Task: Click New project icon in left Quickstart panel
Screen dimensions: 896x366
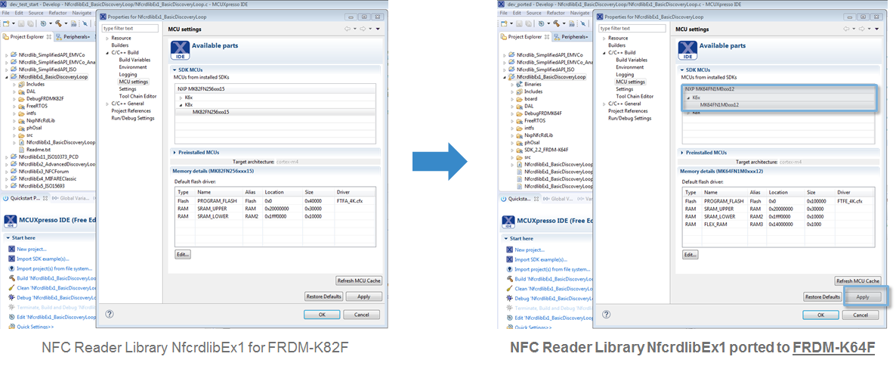Action: (x=12, y=249)
